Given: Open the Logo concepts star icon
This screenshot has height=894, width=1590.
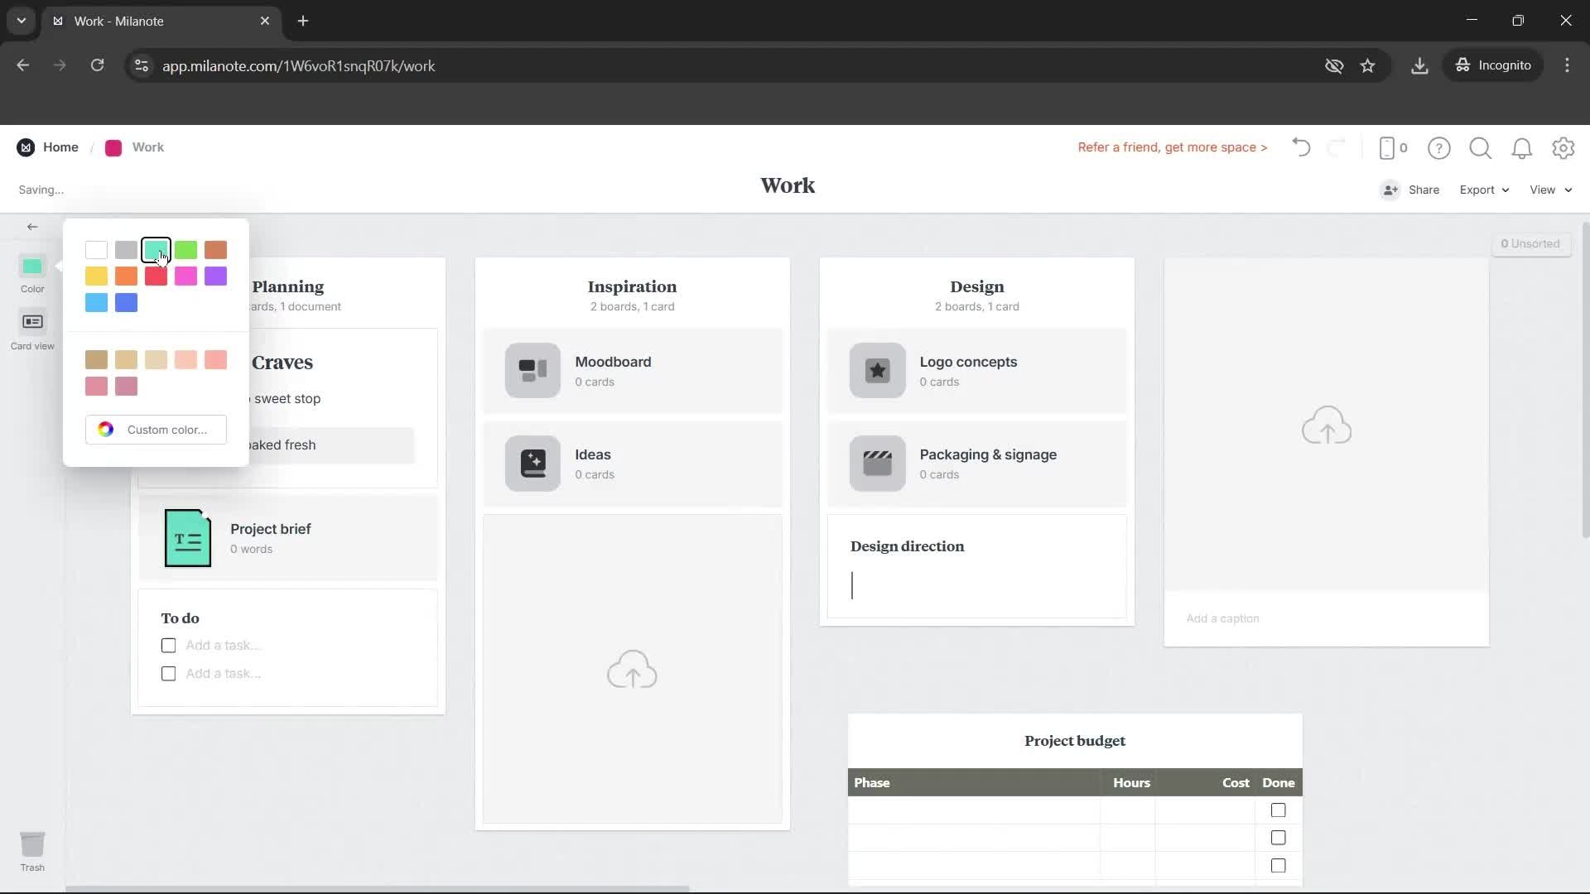Looking at the screenshot, I should (877, 370).
